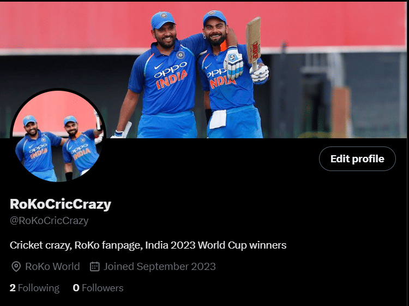Click the raised cricket bat in banner
The height and width of the screenshot is (306, 409).
253,42
